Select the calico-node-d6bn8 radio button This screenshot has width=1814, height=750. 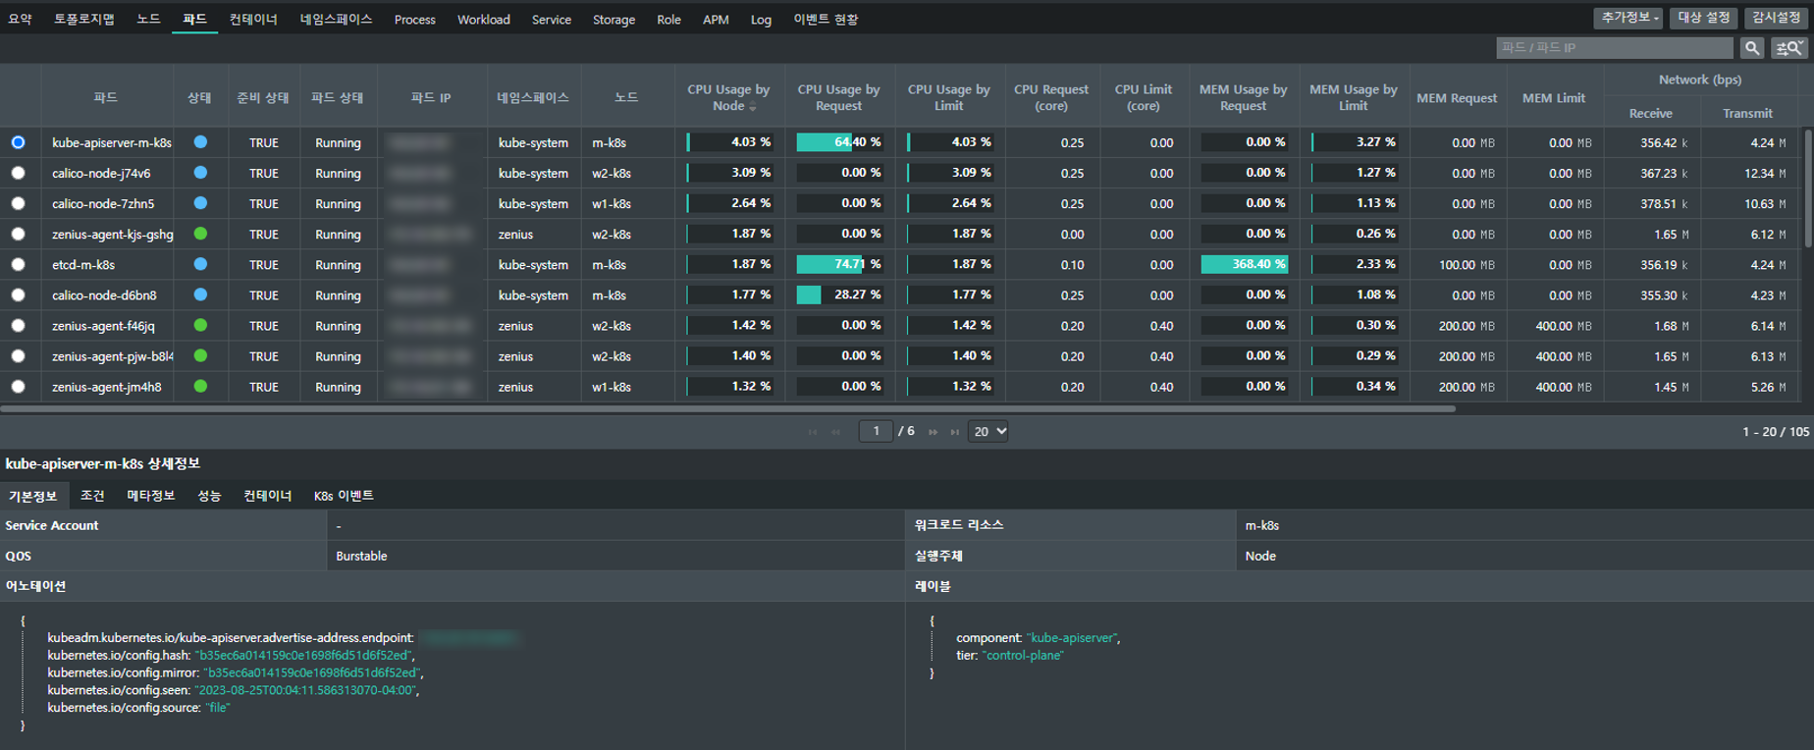(x=18, y=295)
